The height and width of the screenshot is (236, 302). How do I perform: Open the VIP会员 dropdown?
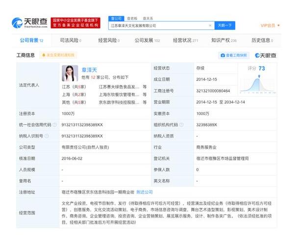(x=270, y=25)
